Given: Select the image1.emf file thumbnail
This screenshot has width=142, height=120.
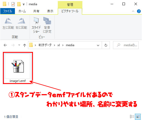Looking at the screenshot, I should tap(18, 68).
